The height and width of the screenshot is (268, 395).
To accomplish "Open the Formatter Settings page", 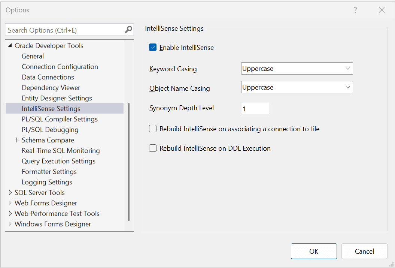I will coord(49,171).
